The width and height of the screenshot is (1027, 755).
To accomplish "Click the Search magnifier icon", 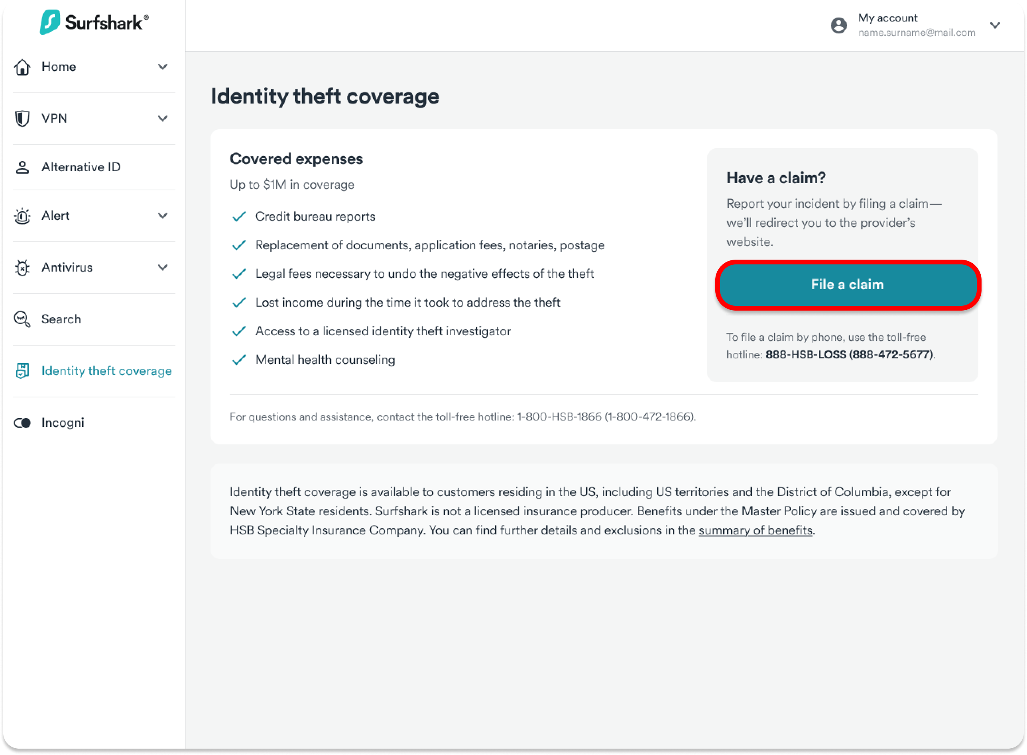I will pos(22,319).
